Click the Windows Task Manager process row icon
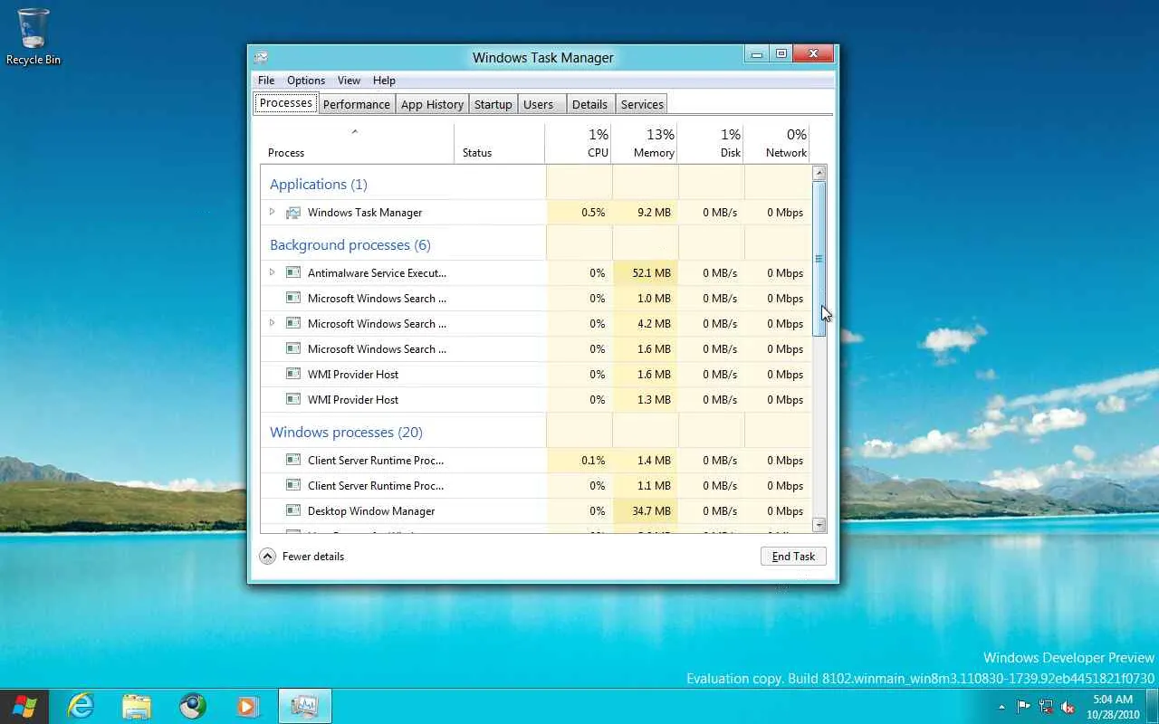 (292, 213)
